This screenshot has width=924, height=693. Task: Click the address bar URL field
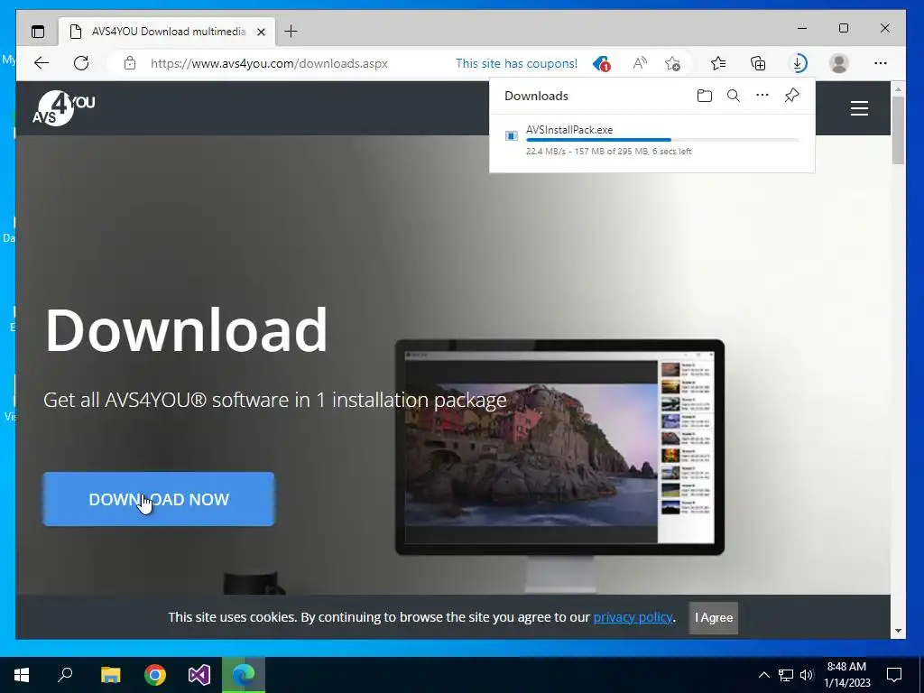269,64
